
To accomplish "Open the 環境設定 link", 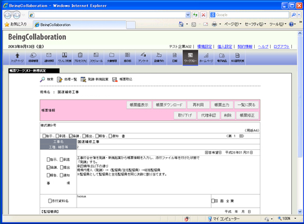I will 204,47.
